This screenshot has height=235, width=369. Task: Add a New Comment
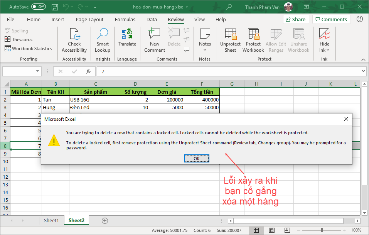(x=155, y=40)
